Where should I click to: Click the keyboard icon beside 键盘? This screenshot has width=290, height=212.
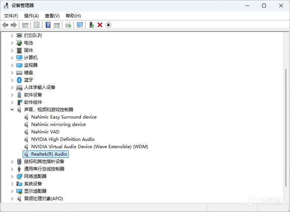coord(19,73)
